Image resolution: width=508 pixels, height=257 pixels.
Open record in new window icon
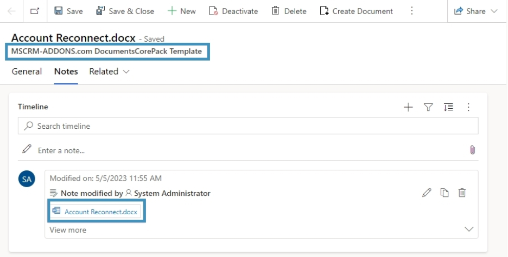(x=35, y=11)
